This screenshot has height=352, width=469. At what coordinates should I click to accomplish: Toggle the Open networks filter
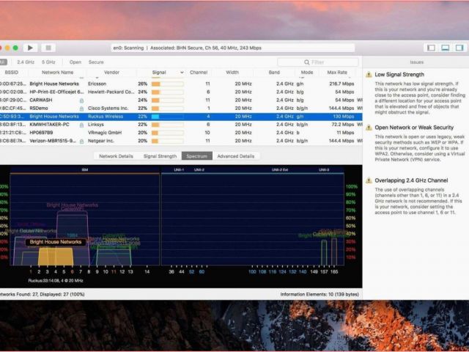[75, 62]
